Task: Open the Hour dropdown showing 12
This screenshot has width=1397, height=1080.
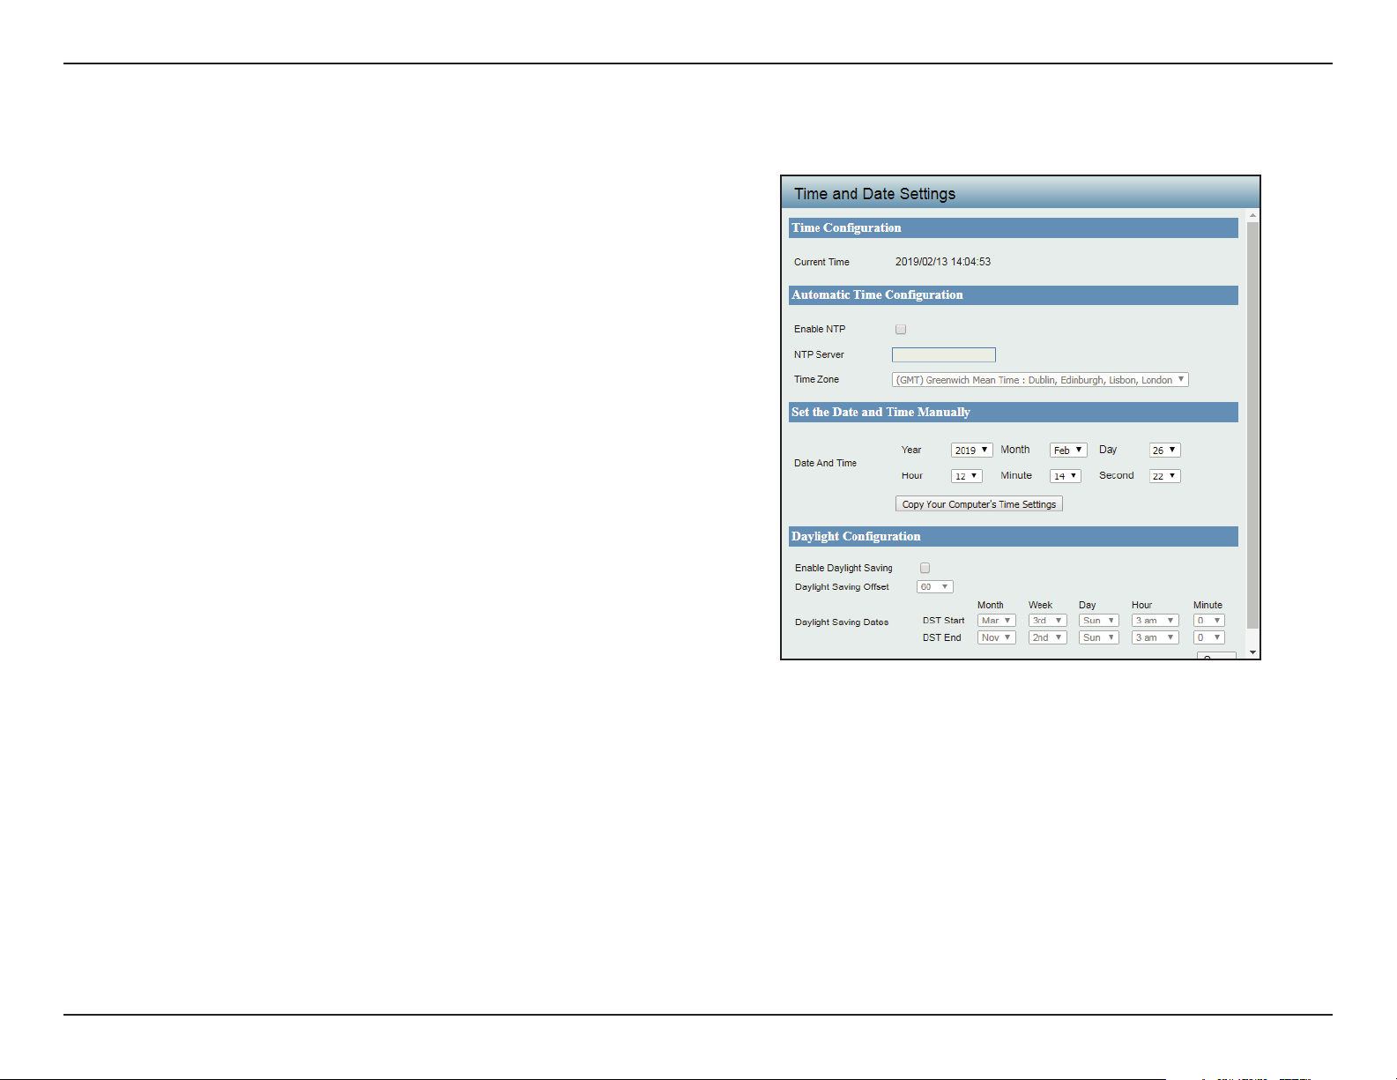Action: (x=966, y=476)
